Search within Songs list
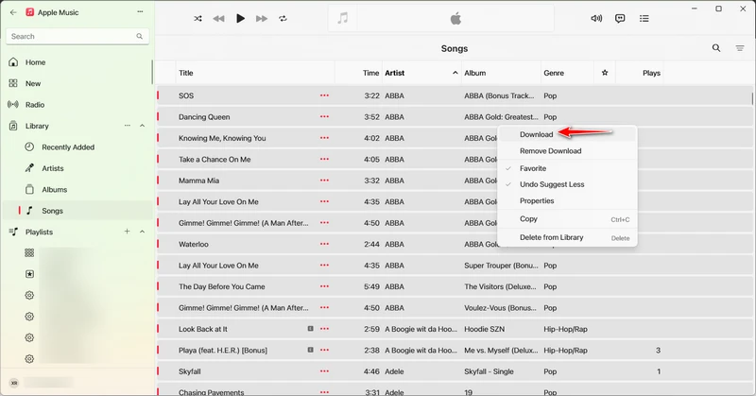The image size is (756, 396). coord(716,48)
